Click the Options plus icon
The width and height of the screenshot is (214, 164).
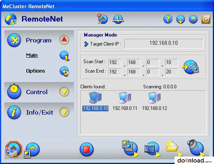pyautogui.click(x=65, y=71)
